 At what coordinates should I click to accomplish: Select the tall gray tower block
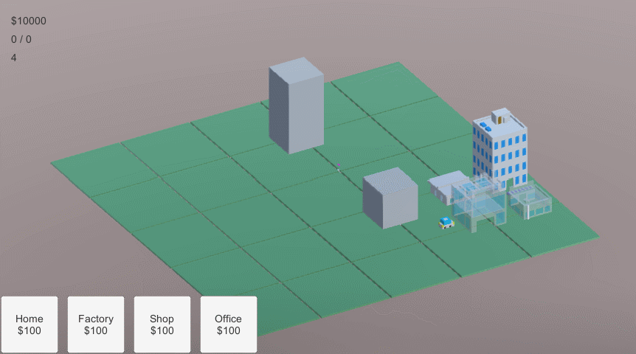point(296,105)
